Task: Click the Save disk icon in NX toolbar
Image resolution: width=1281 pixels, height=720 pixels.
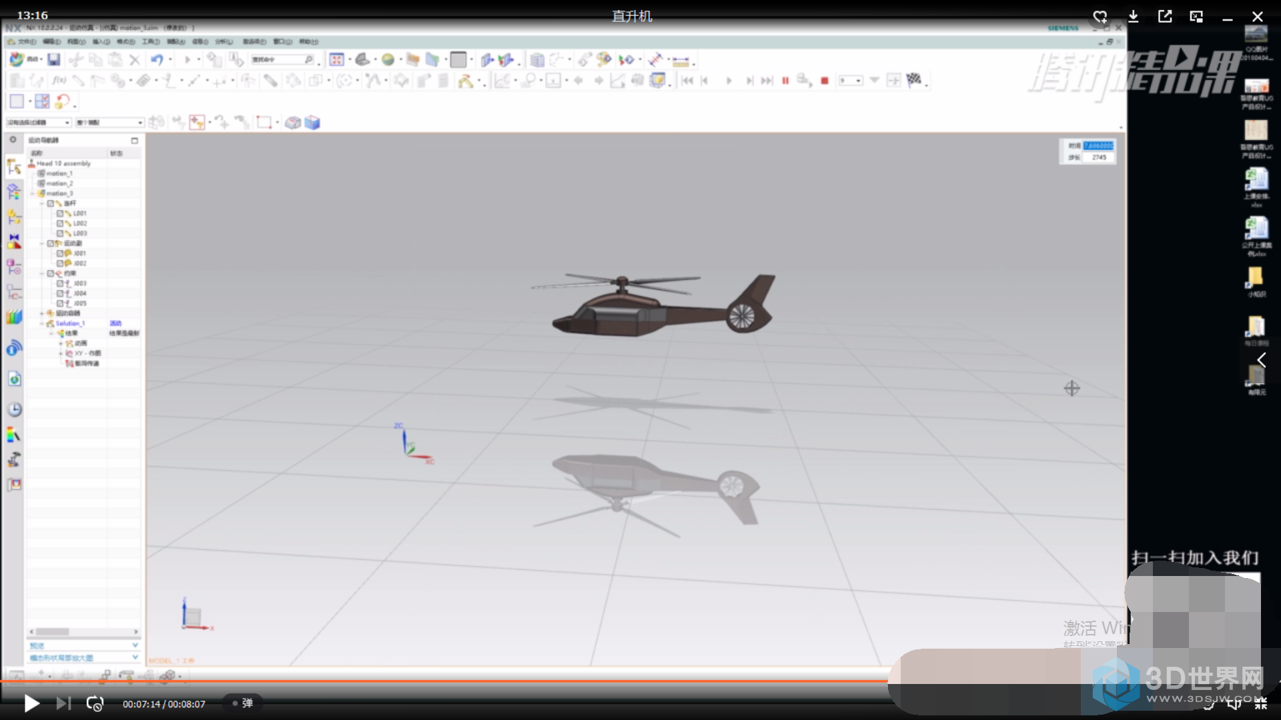Action: [x=54, y=60]
